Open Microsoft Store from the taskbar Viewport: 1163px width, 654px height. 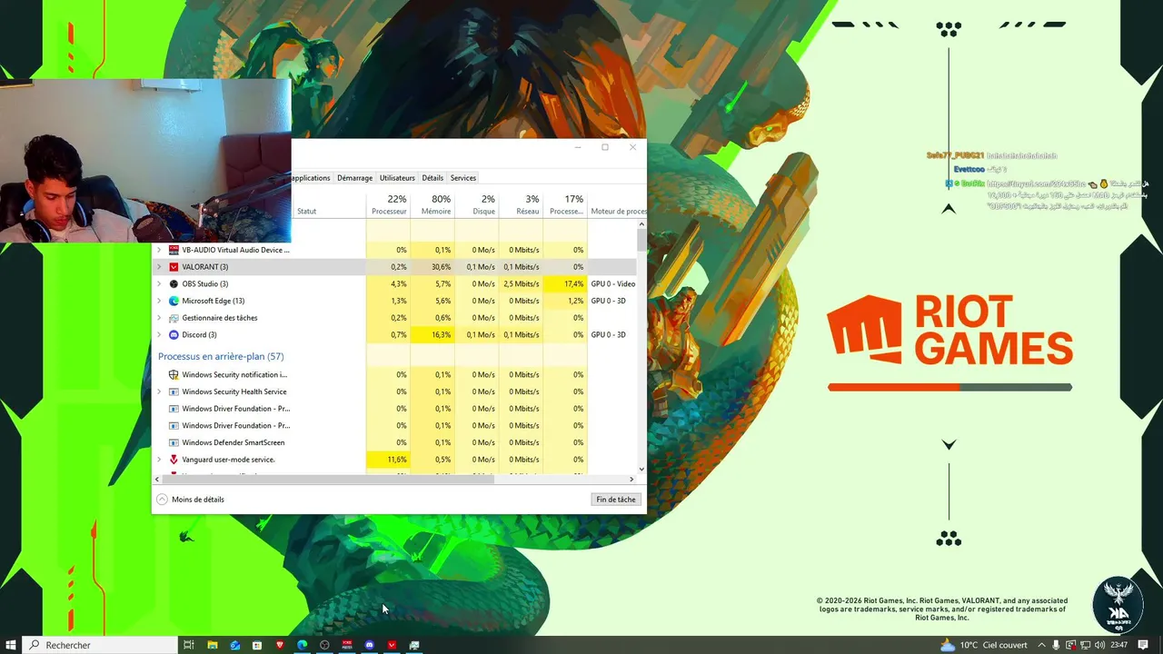pyautogui.click(x=257, y=645)
